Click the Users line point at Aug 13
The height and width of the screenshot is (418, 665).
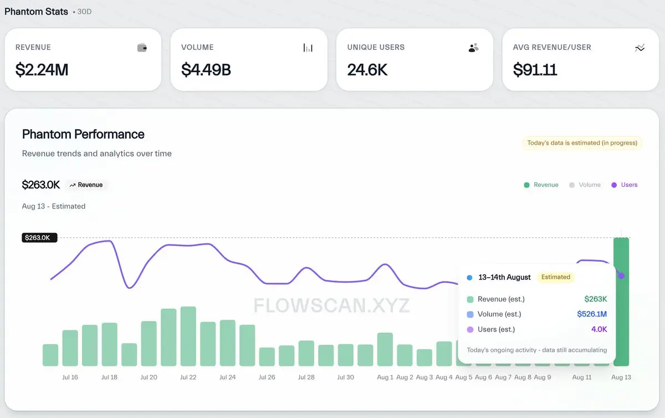pos(621,276)
